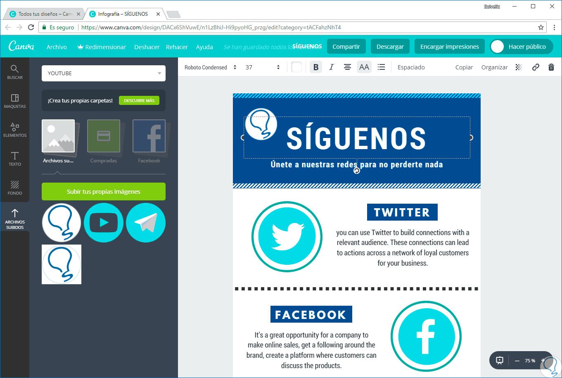Image resolution: width=562 pixels, height=378 pixels.
Task: Click the 75 % zoom level
Action: coord(530,361)
